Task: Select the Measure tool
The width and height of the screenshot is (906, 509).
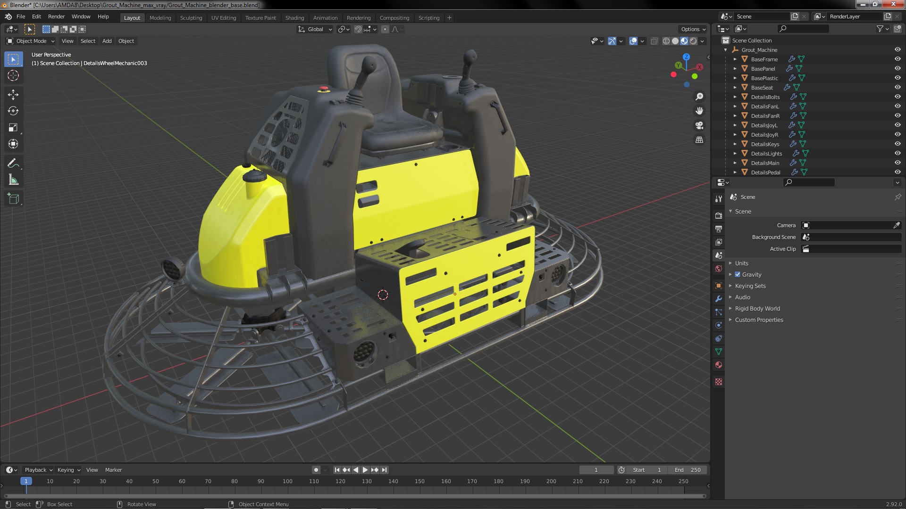Action: [13, 180]
